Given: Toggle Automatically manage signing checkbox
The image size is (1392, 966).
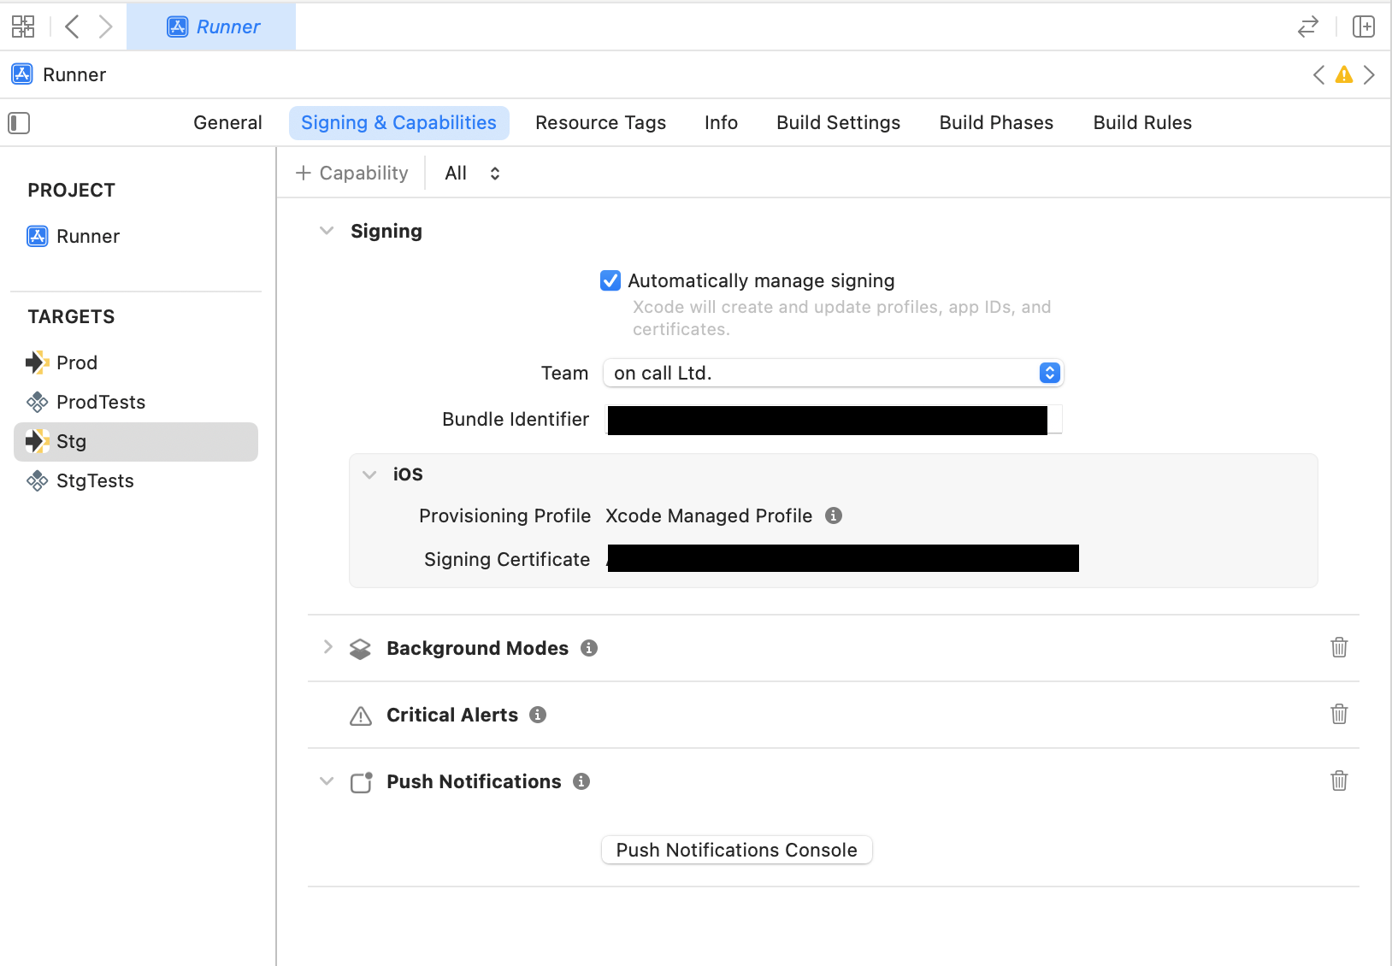Looking at the screenshot, I should tap(610, 280).
